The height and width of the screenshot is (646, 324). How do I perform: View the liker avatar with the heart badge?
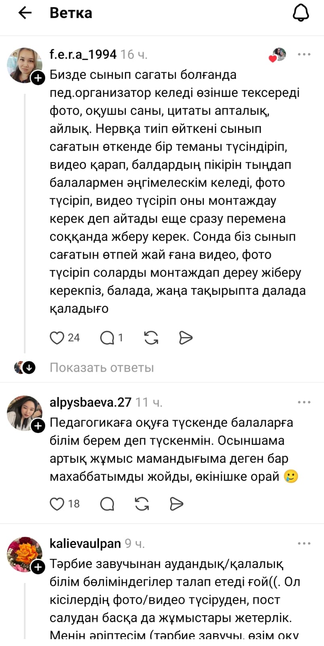click(x=278, y=55)
